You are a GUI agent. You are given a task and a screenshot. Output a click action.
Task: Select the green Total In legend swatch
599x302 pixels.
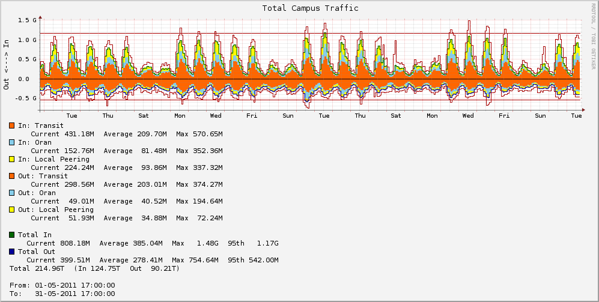12,235
